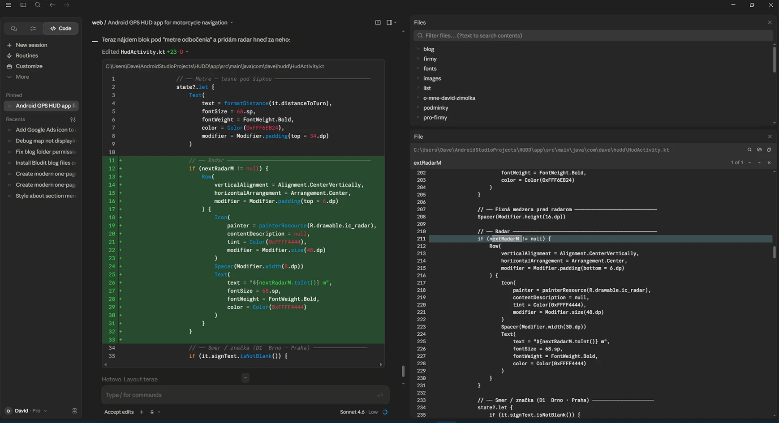The width and height of the screenshot is (779, 423).
Task: Toggle the sidebar panel icon in top bar
Action: coord(23,5)
